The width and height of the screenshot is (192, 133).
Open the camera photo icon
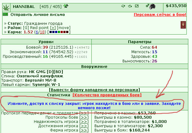coord(153,6)
